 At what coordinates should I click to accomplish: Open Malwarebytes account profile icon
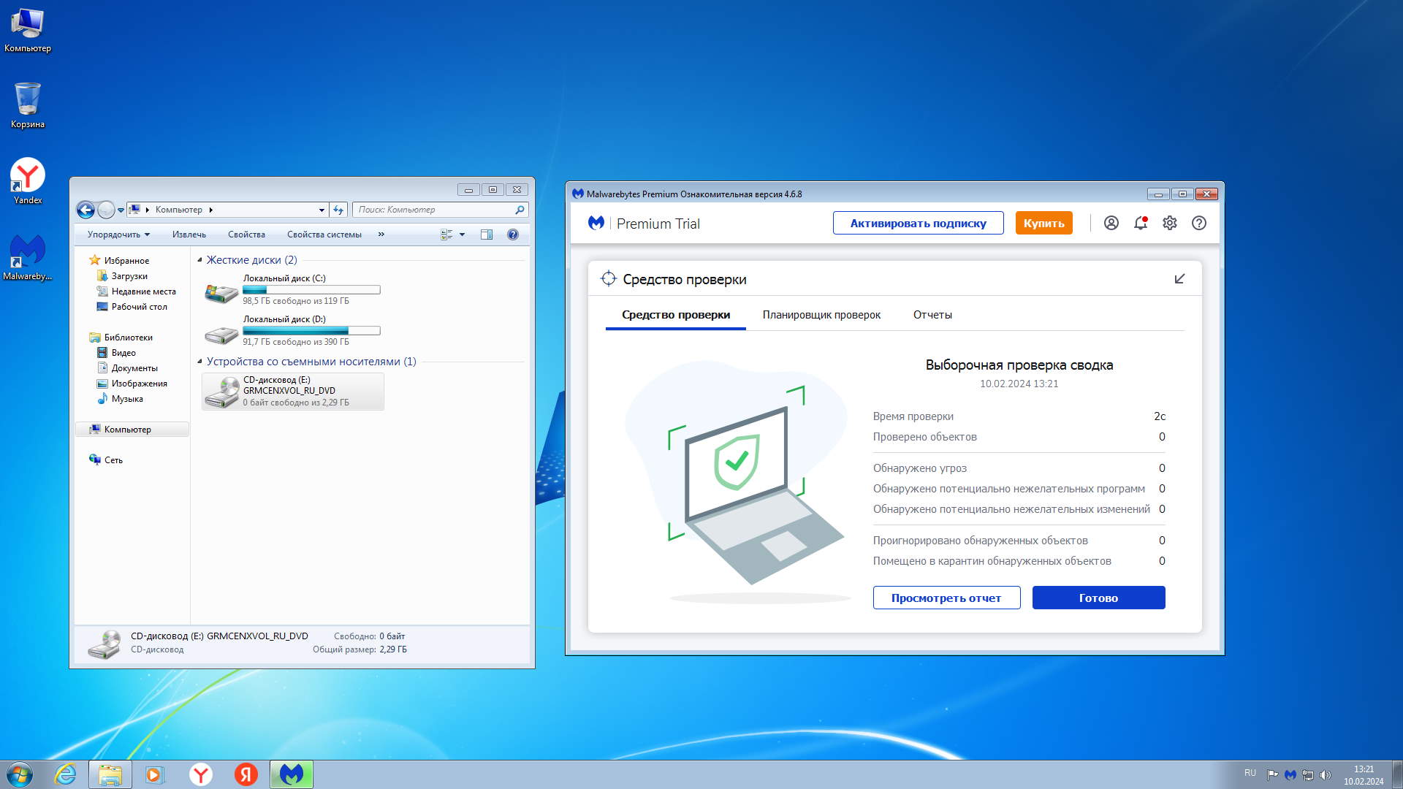tap(1111, 224)
